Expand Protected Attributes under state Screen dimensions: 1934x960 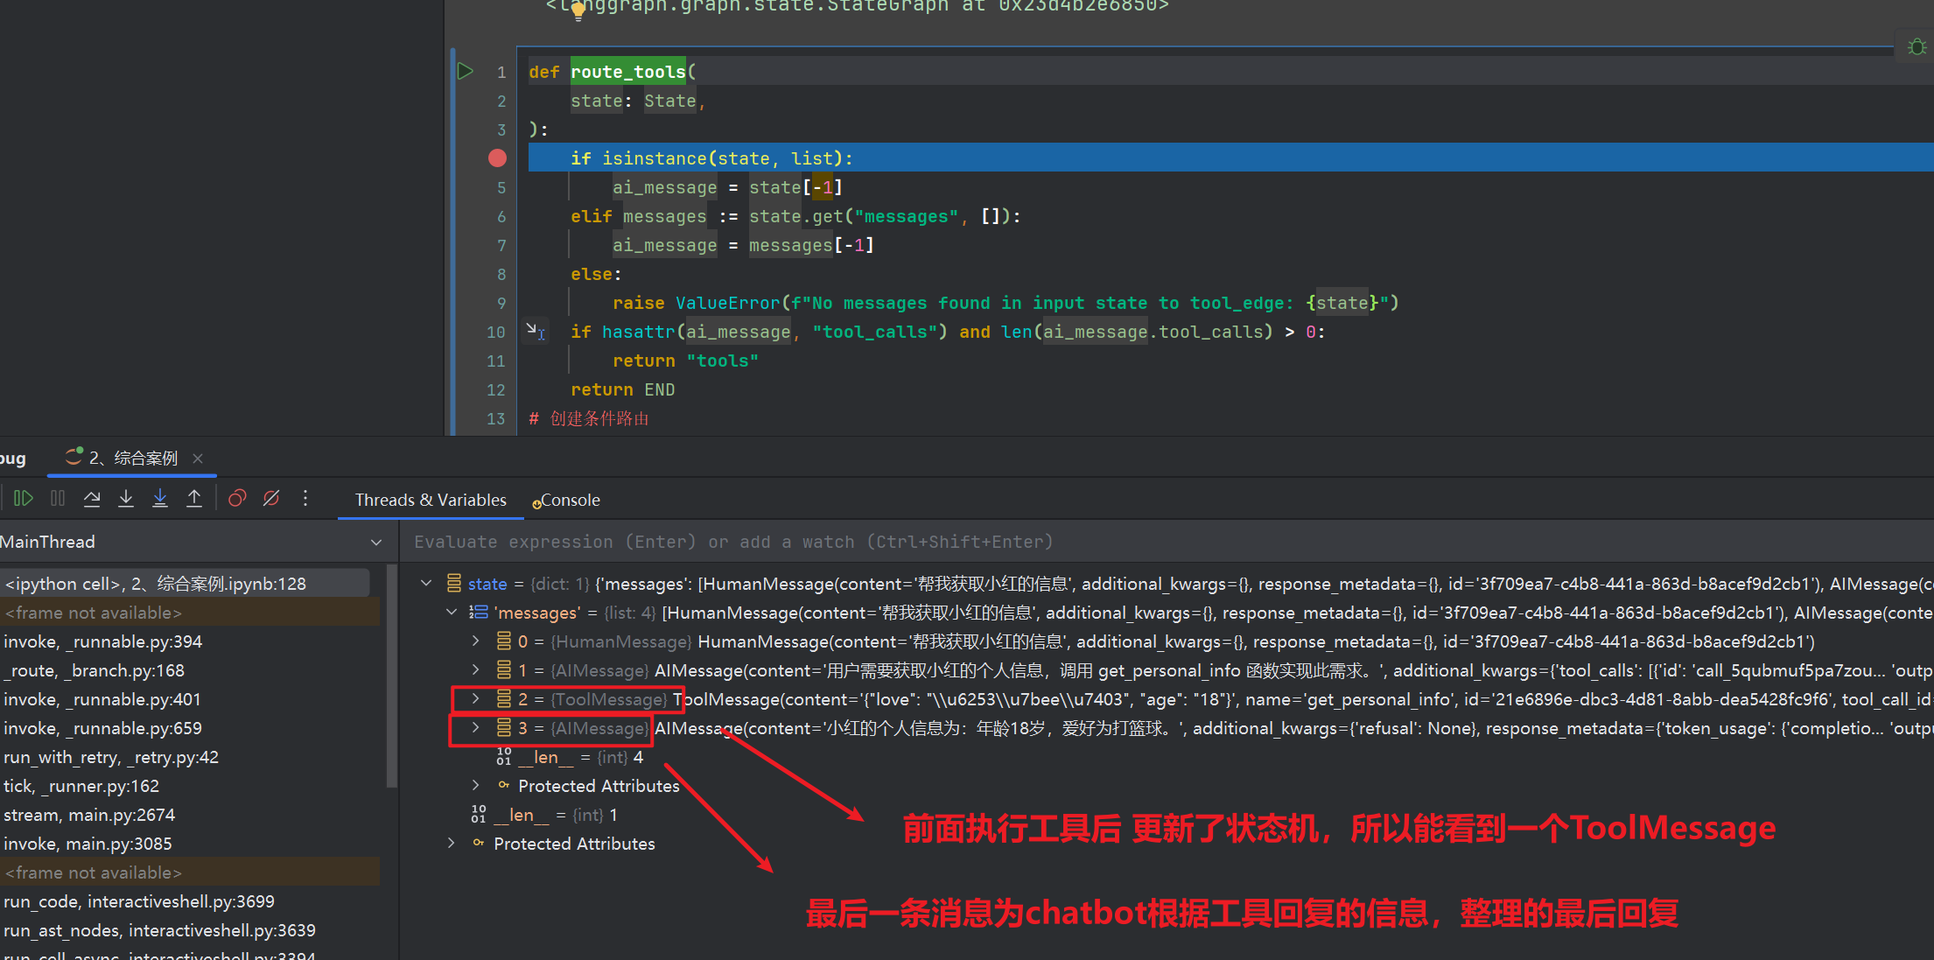click(x=452, y=843)
